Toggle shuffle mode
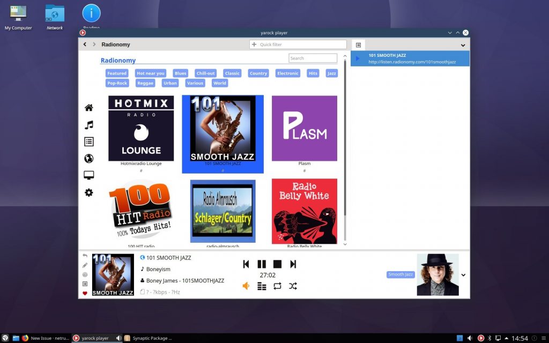 tap(293, 286)
